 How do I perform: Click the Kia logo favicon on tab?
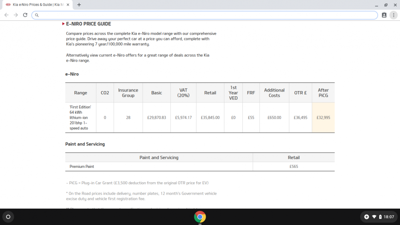coord(8,4)
